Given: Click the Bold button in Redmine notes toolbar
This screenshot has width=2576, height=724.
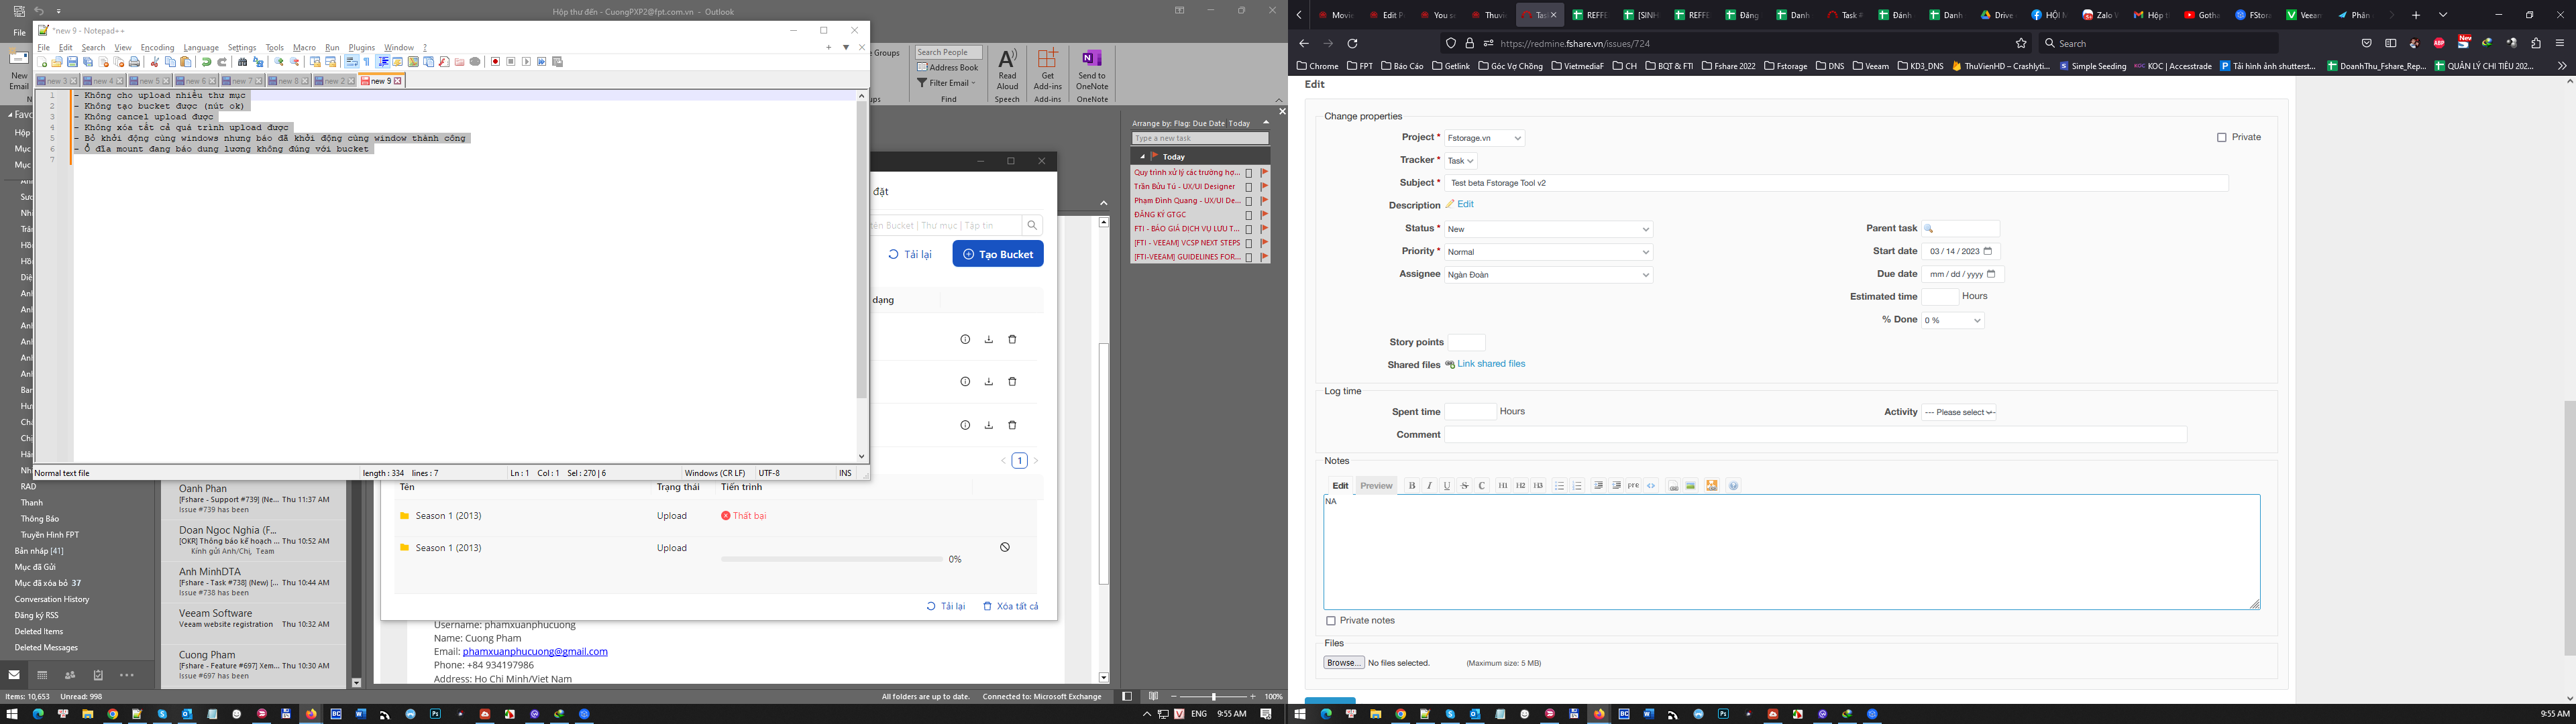Looking at the screenshot, I should pos(1412,486).
